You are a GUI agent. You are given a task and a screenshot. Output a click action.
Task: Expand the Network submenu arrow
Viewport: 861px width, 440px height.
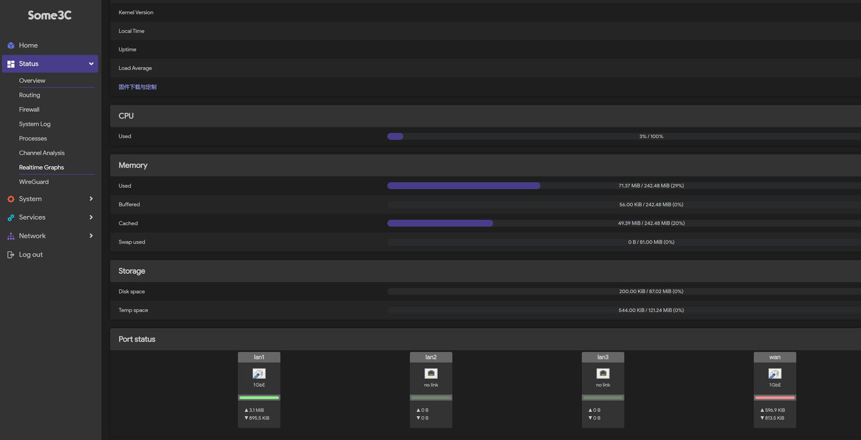point(91,236)
